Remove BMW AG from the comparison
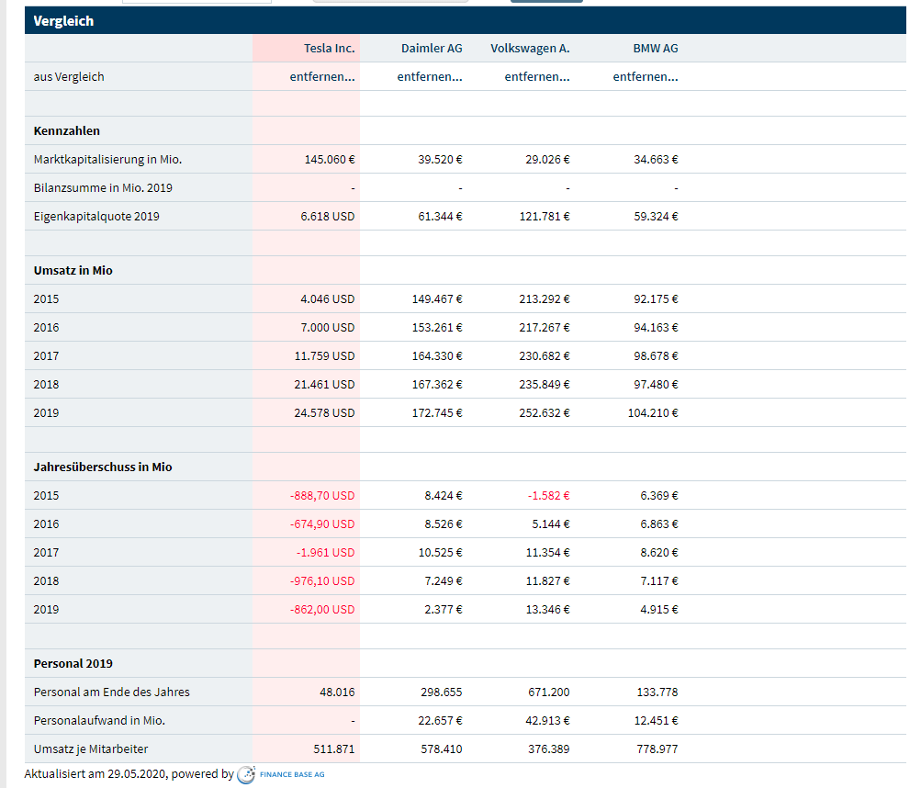This screenshot has width=921, height=788. [x=645, y=77]
